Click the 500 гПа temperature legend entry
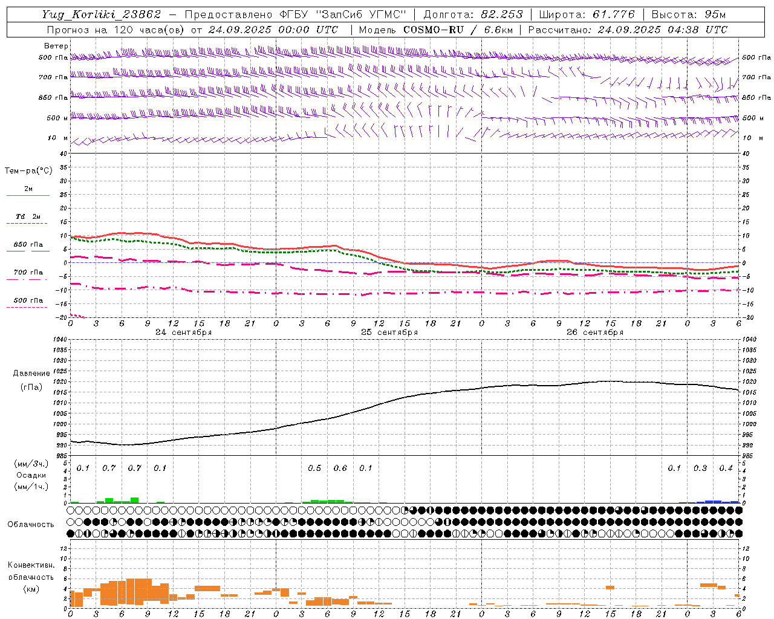Image resolution: width=774 pixels, height=619 pixels. tap(28, 300)
